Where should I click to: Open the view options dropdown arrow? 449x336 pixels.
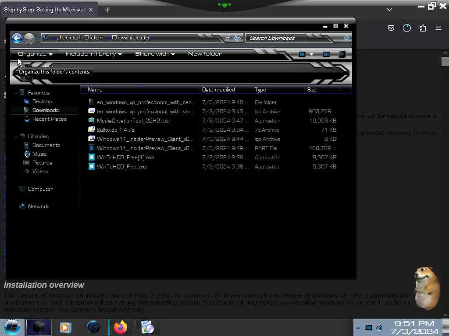[311, 54]
